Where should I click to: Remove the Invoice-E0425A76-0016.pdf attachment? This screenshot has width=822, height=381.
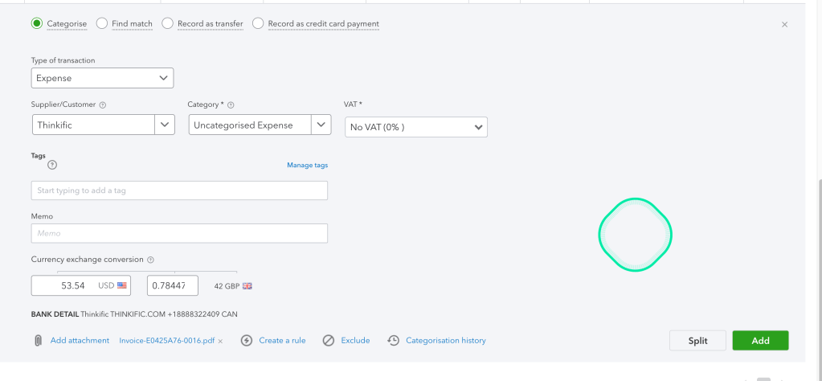[220, 341]
